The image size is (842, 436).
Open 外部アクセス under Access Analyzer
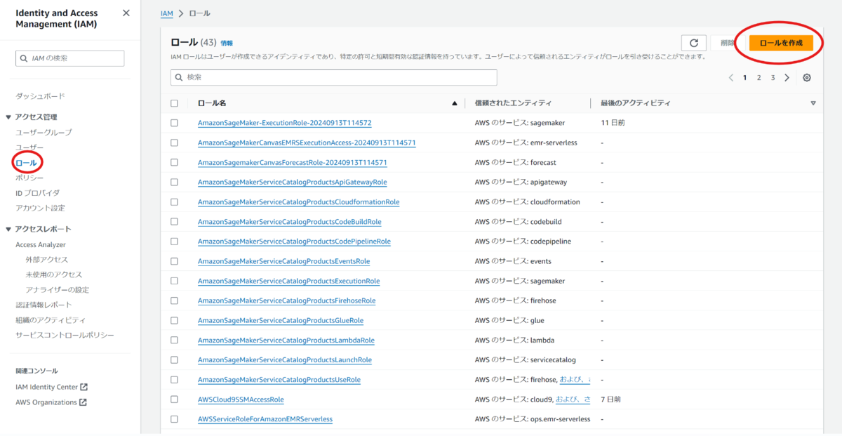pyautogui.click(x=47, y=259)
